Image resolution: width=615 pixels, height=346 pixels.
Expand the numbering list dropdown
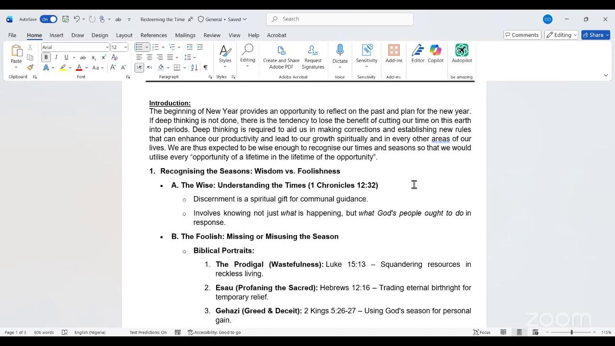pyautogui.click(x=163, y=47)
